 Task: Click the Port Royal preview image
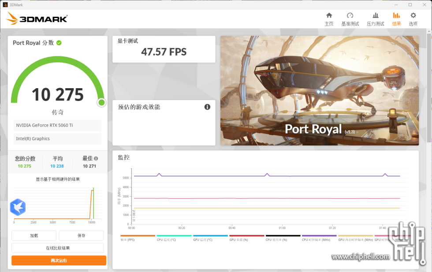tap(320, 90)
